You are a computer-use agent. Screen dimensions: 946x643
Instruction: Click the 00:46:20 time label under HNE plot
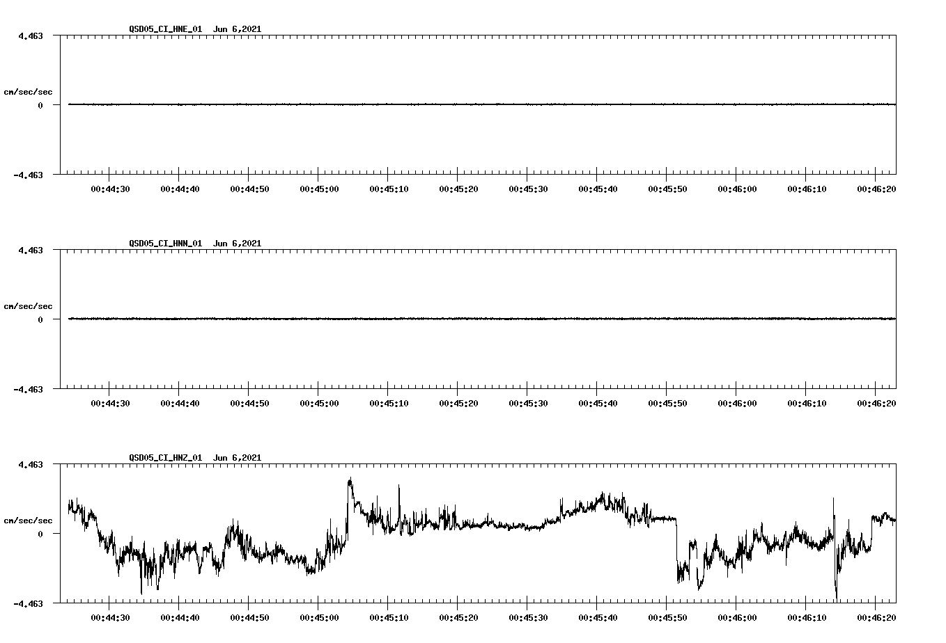876,189
